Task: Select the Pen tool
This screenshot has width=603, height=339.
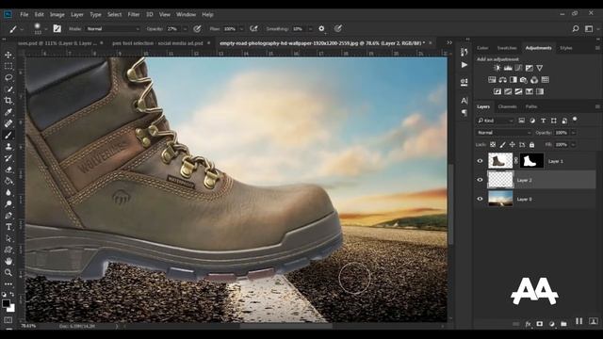Action: tap(8, 216)
